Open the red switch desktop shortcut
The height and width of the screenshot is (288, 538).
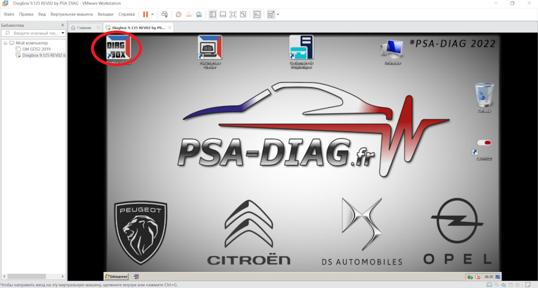(484, 150)
